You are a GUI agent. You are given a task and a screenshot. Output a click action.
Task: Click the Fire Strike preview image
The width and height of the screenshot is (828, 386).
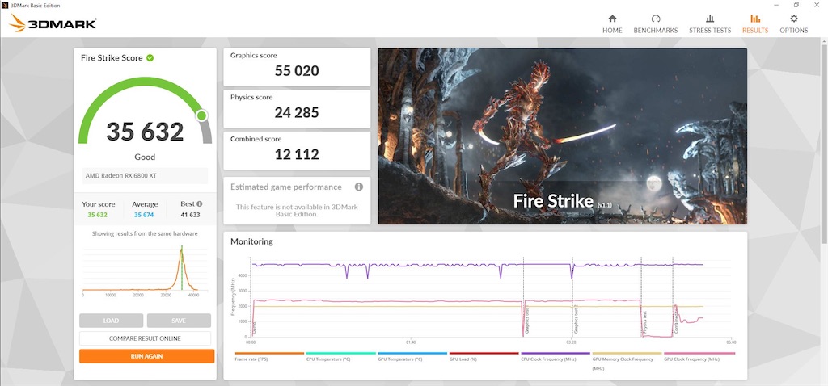563,136
